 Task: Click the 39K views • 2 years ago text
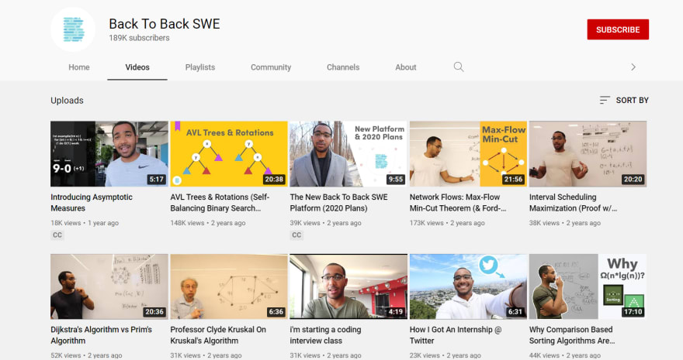pyautogui.click(x=325, y=223)
